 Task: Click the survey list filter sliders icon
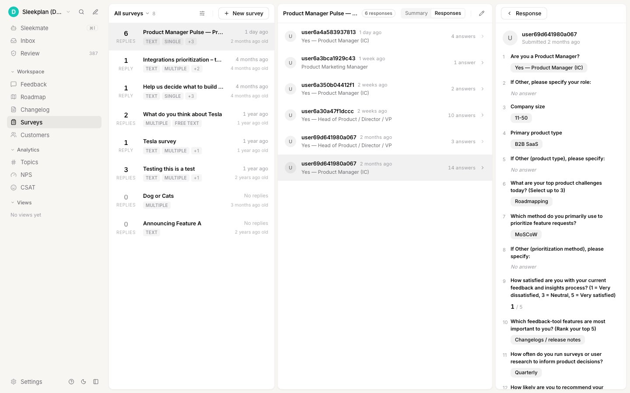click(x=202, y=14)
